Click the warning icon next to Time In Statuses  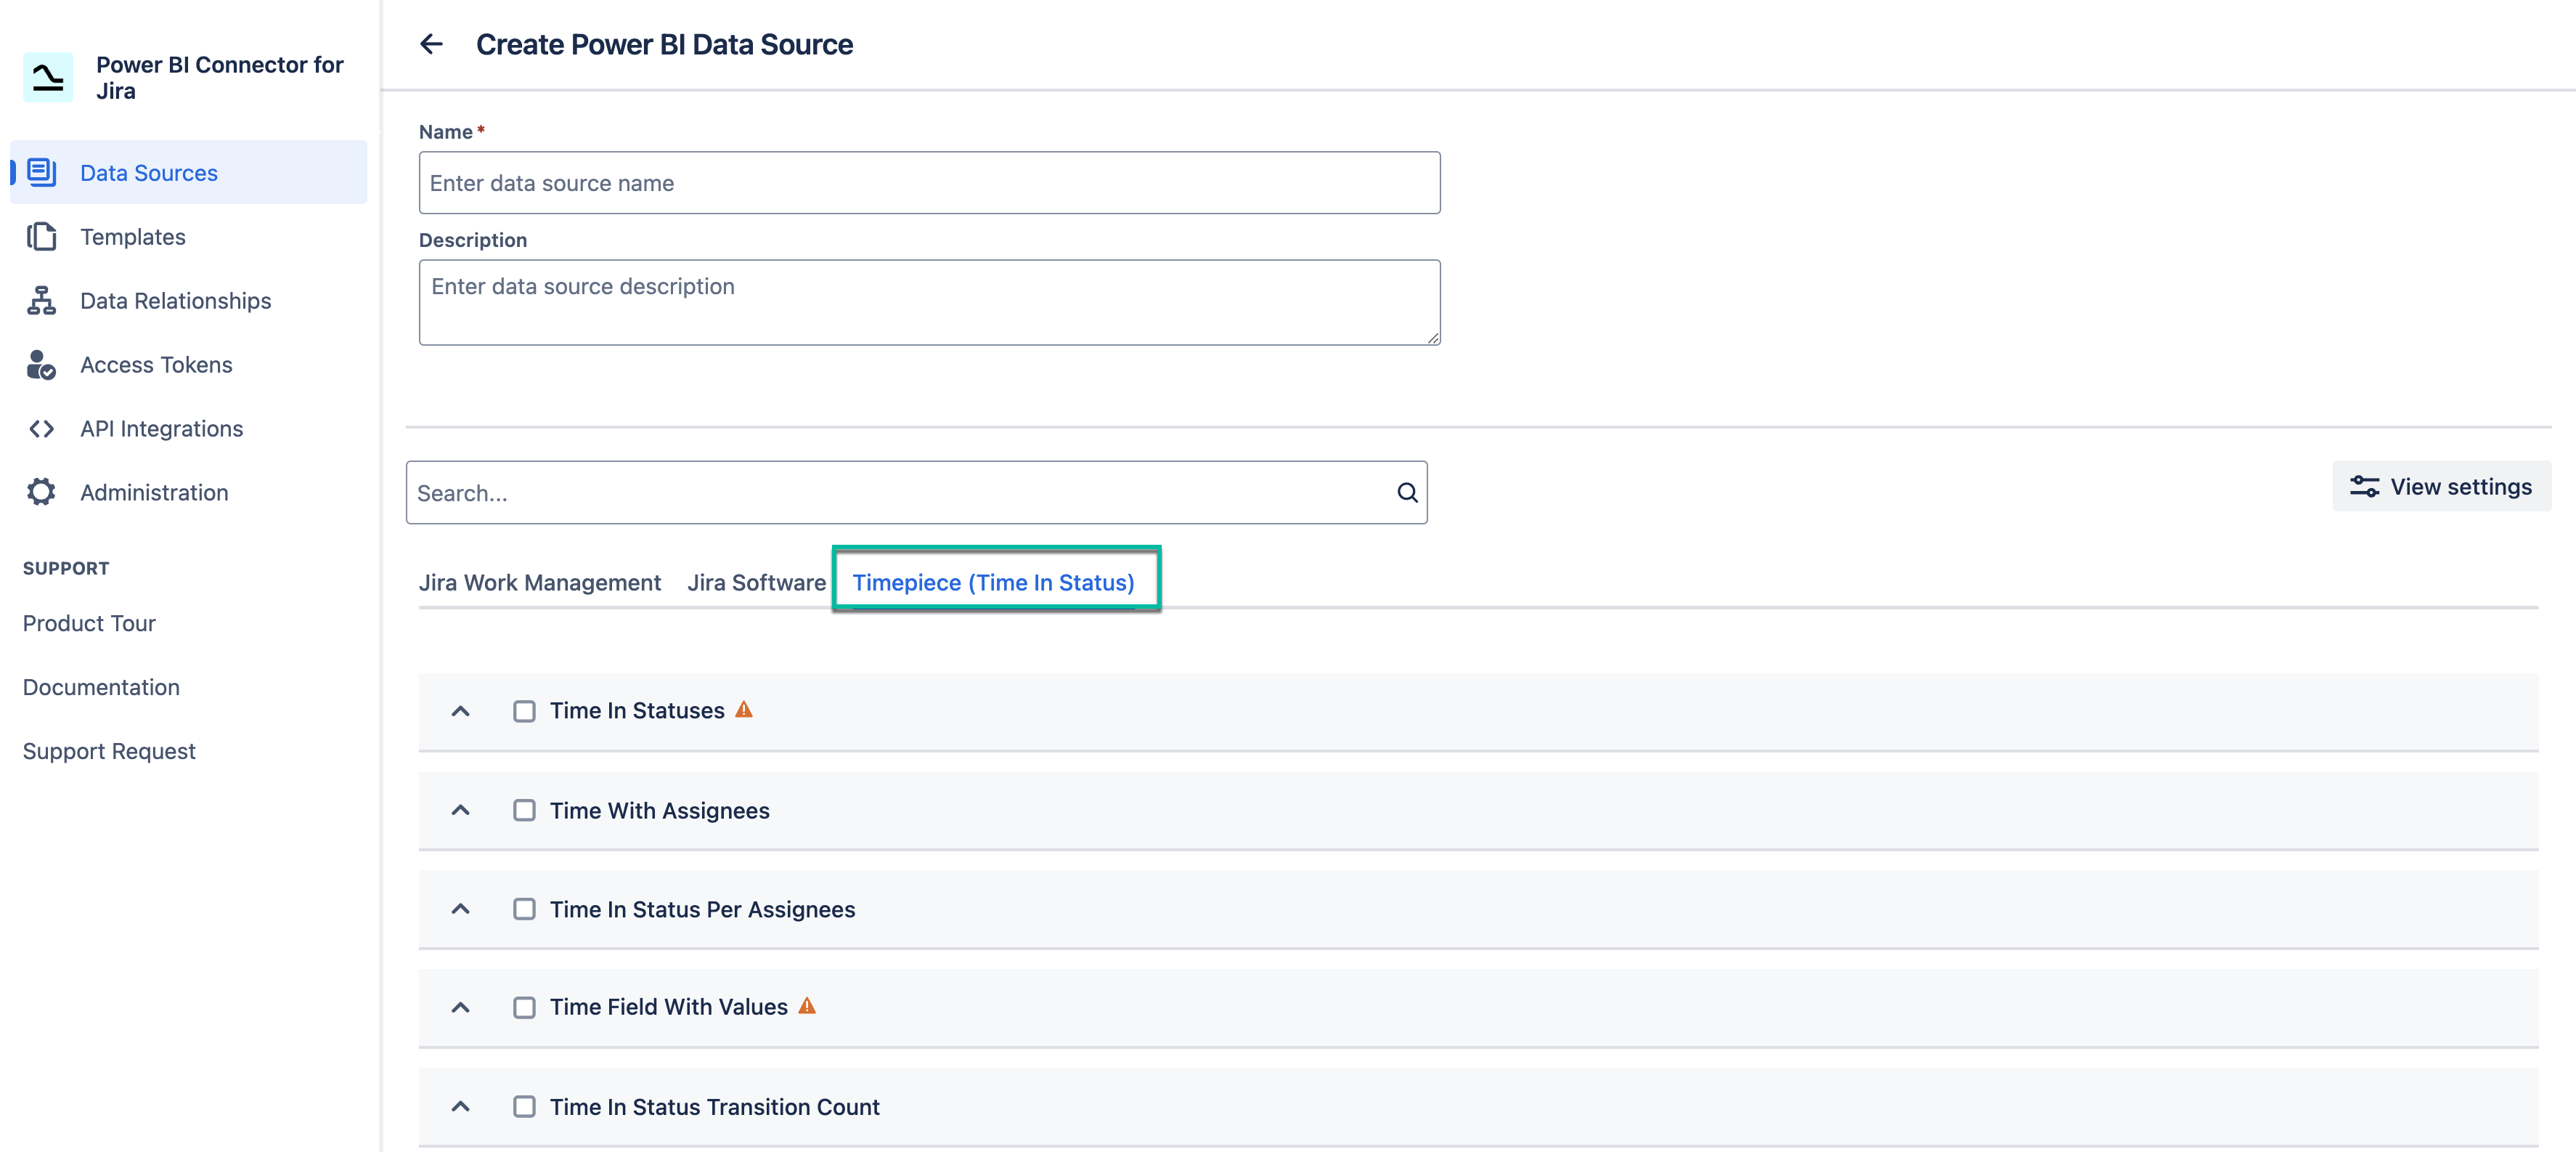[744, 709]
